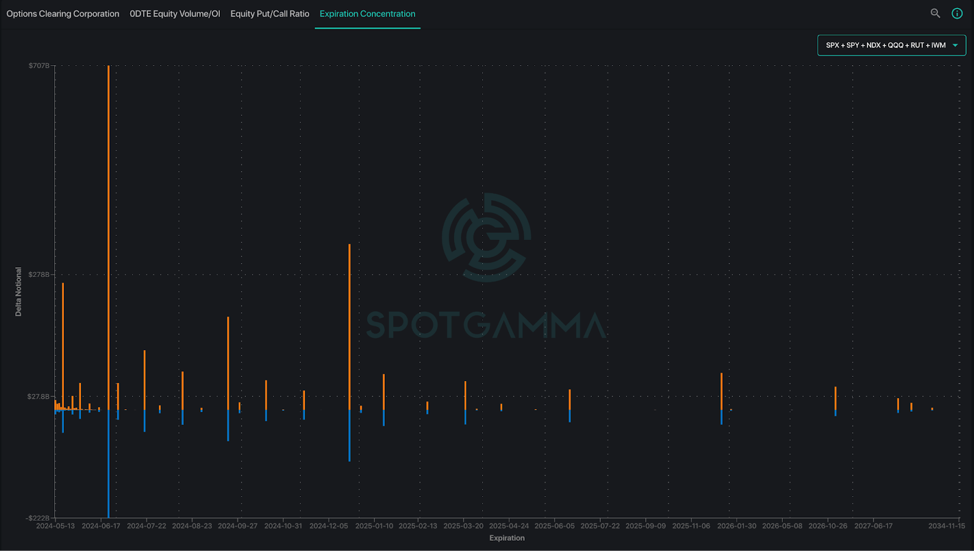
Task: Click the 2025-09-09 date label
Action: pos(646,526)
